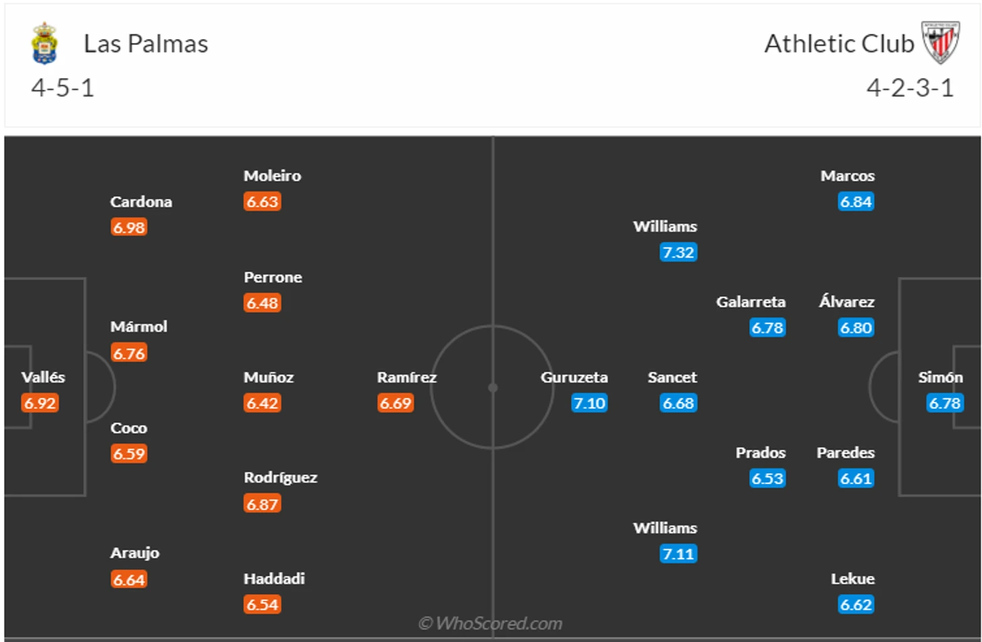Viewport: 982px width, 642px height.
Task: Select Guruzeta's 7.10 rating badge
Action: (x=589, y=403)
